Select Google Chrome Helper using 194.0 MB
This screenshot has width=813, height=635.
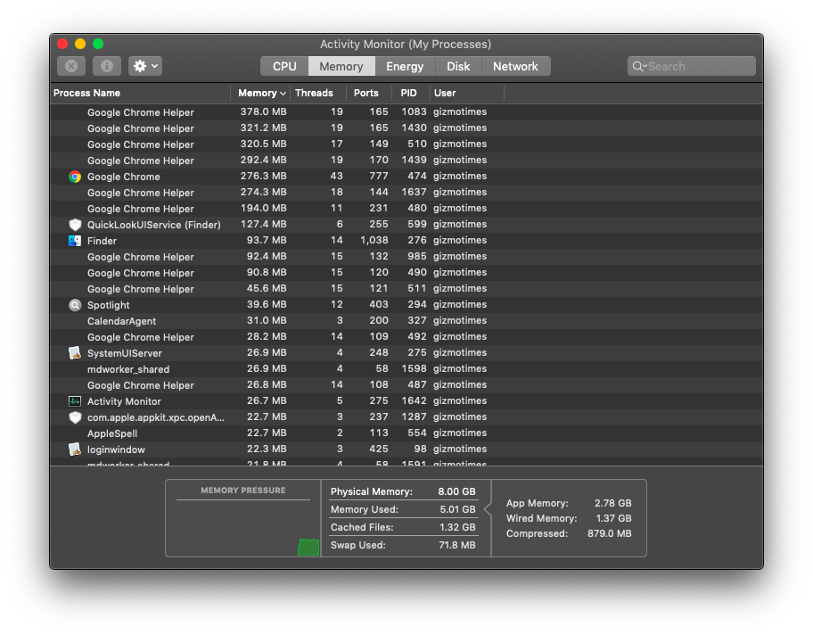[x=406, y=209]
